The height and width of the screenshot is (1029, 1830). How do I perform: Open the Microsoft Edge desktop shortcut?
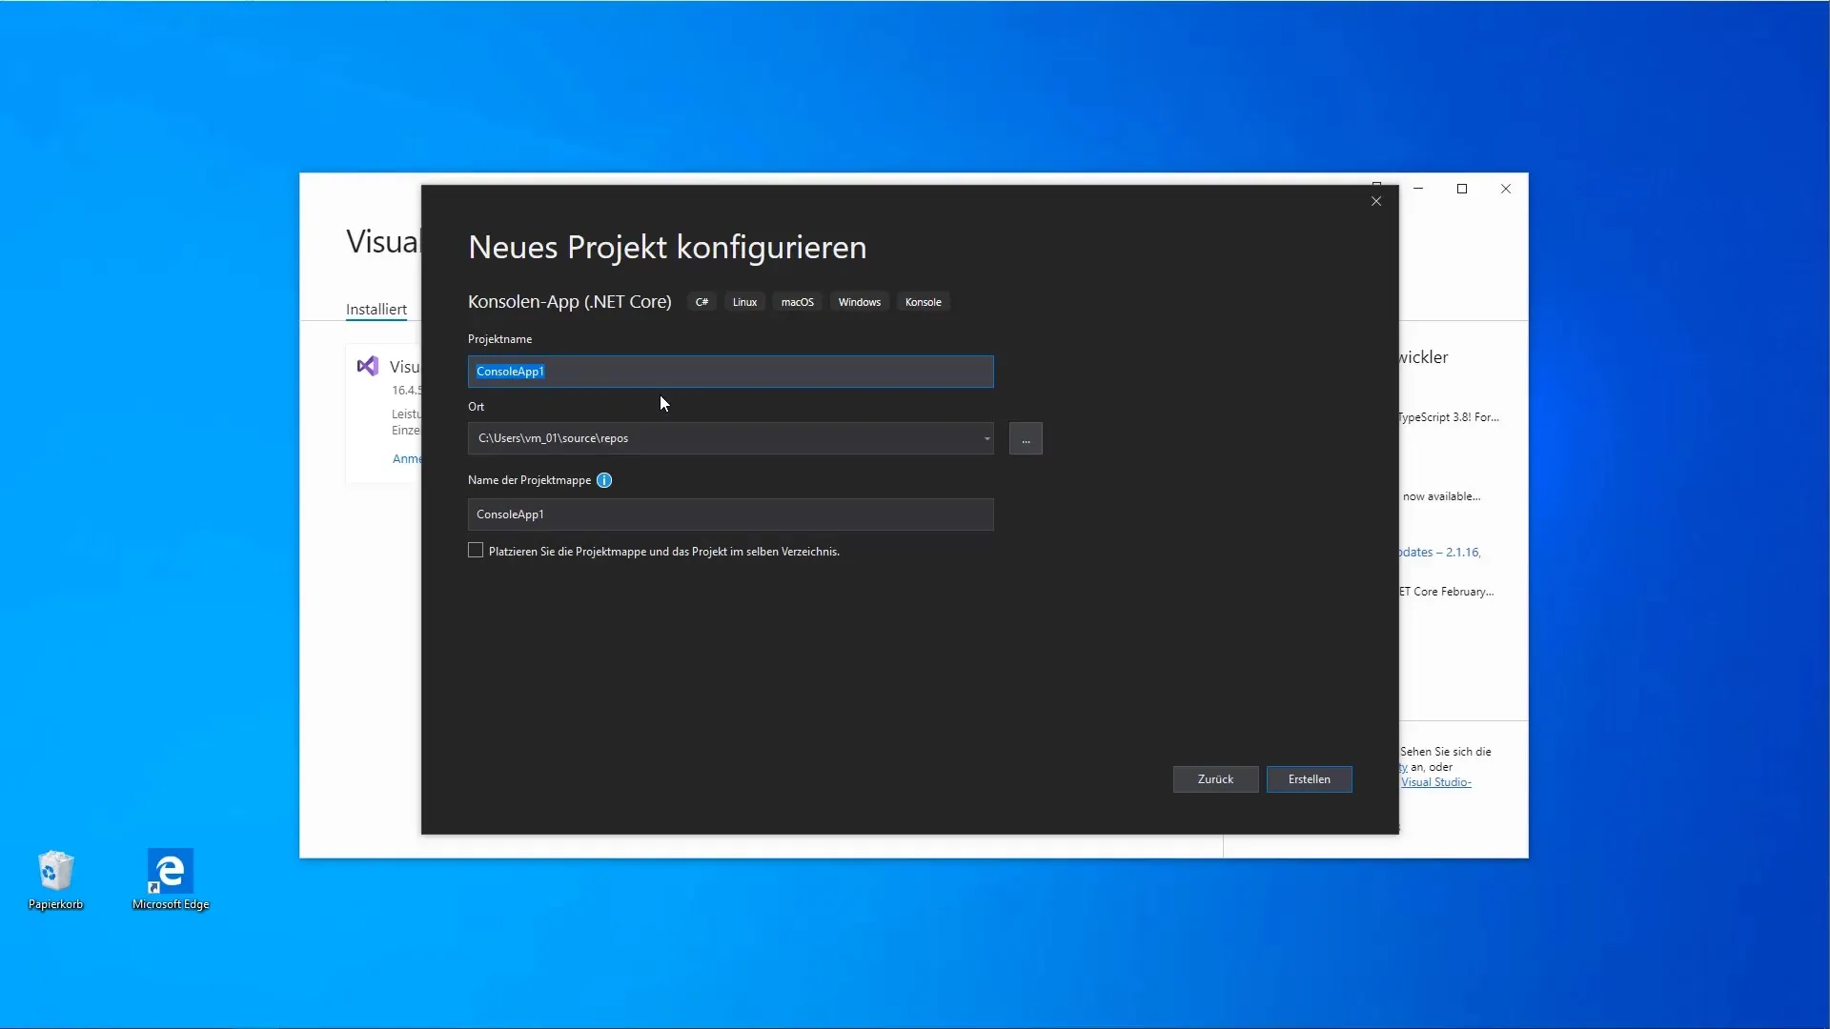point(171,879)
